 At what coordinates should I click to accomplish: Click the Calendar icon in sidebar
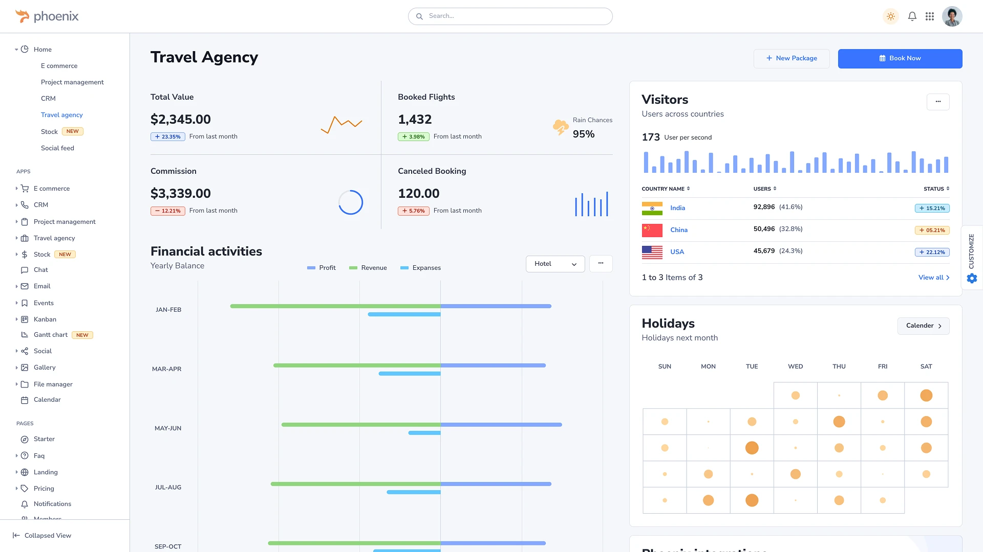[25, 400]
